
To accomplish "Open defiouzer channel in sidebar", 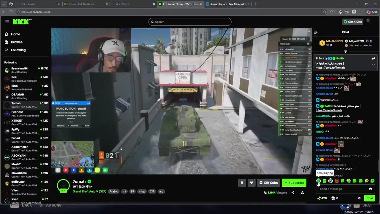I will 26,183.
